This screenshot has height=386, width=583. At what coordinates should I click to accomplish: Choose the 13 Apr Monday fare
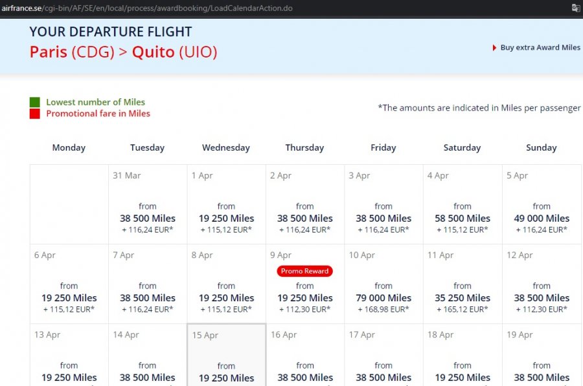pyautogui.click(x=69, y=377)
